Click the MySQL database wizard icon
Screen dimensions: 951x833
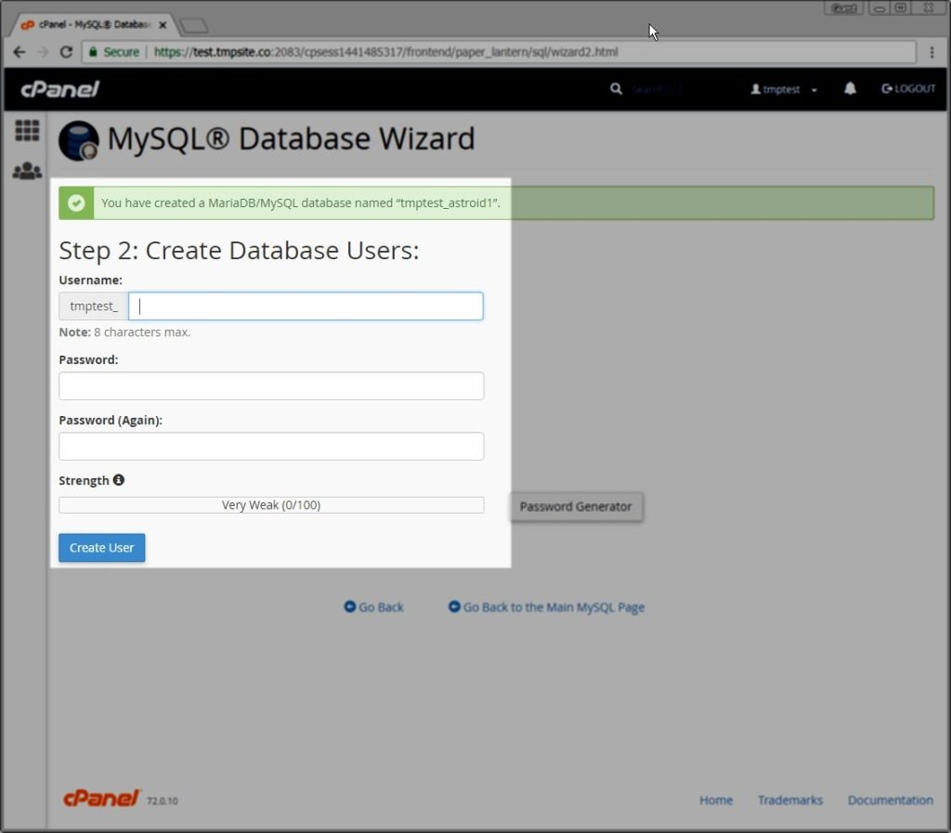[x=78, y=140]
